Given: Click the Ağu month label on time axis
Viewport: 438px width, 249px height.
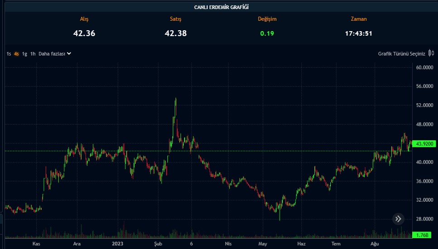Looking at the screenshot, I should [374, 244].
